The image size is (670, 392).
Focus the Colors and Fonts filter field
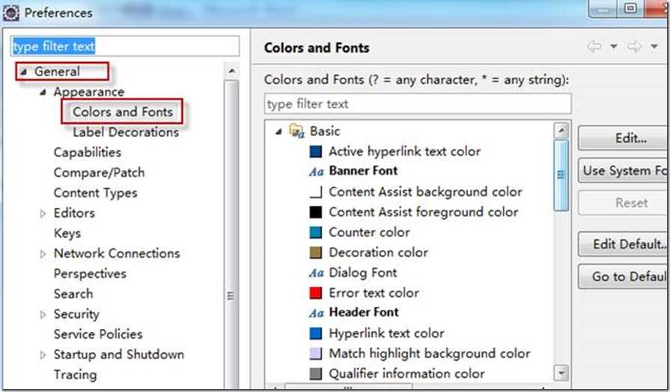[418, 104]
